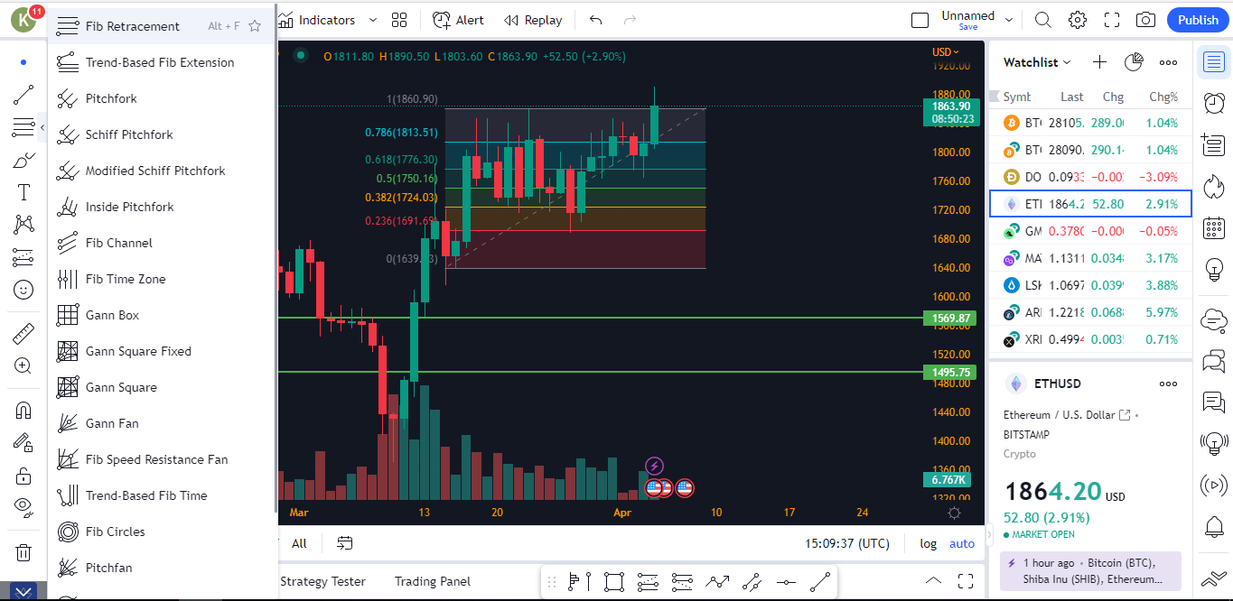The image size is (1233, 601).
Task: Expand the Watchlist dropdown
Action: coord(1037,62)
